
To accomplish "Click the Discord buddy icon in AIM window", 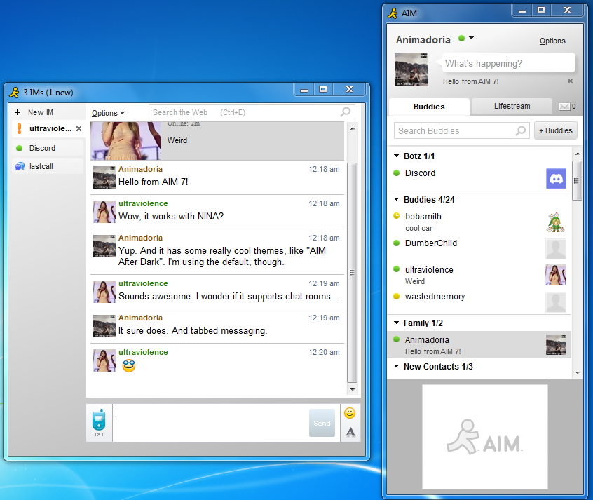I will (556, 178).
